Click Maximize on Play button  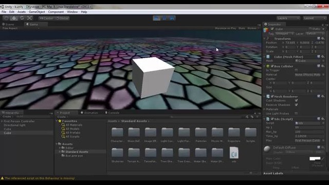(x=226, y=28)
